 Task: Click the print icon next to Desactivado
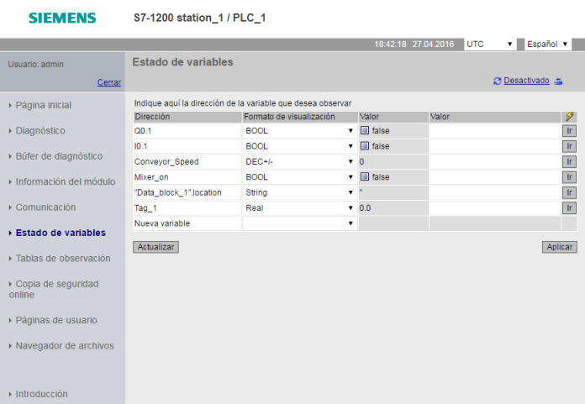[558, 81]
